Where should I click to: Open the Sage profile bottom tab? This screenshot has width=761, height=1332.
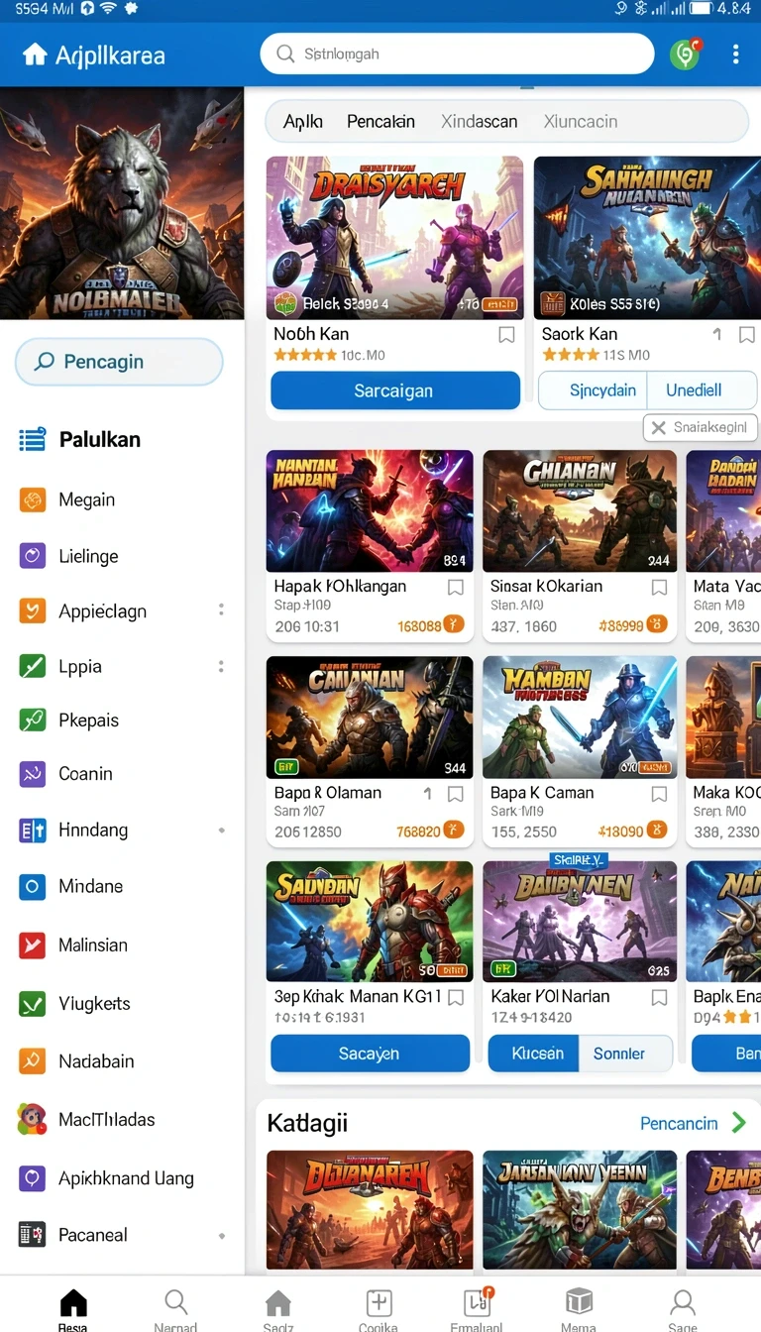(682, 1310)
